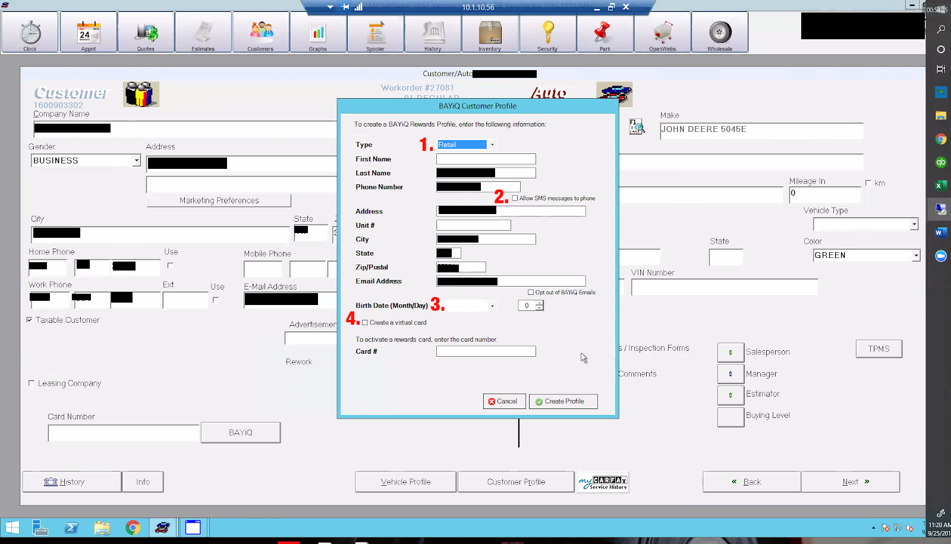This screenshot has width=951, height=544.
Task: Click the BAYiQ button
Action: pyautogui.click(x=241, y=432)
